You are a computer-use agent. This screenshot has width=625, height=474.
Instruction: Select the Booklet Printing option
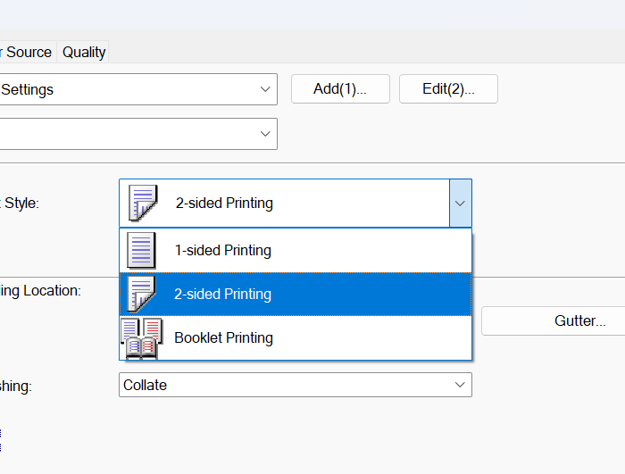click(x=223, y=338)
